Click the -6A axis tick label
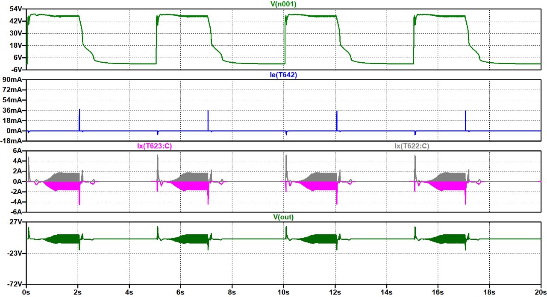 coord(17,212)
